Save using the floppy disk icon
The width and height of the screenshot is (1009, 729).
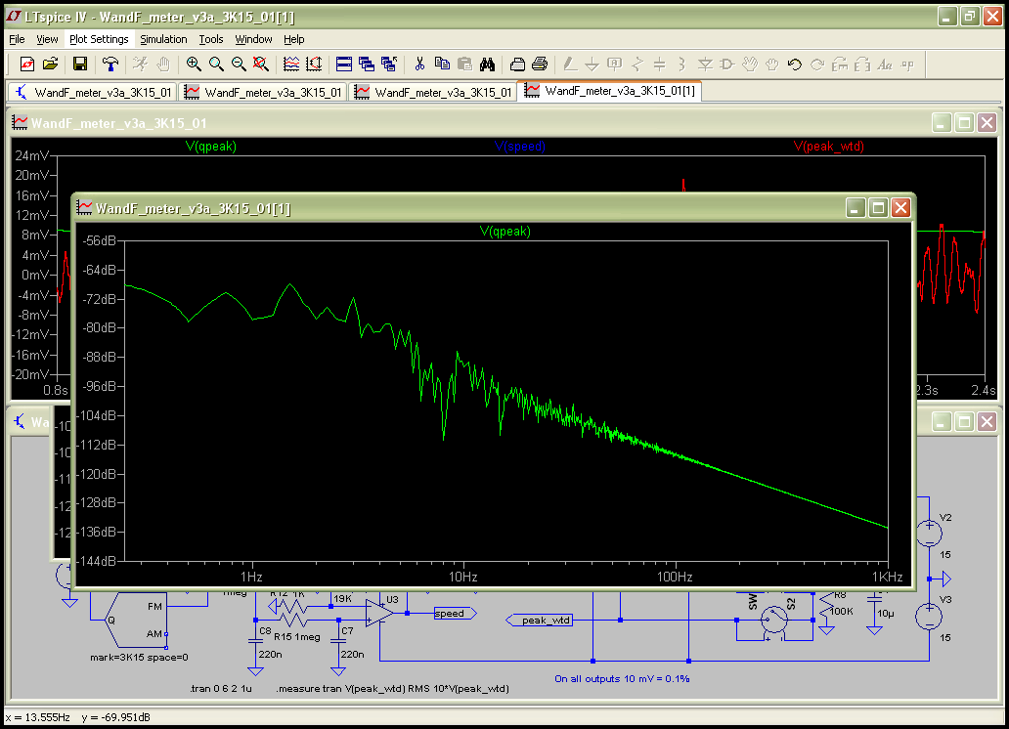point(80,64)
